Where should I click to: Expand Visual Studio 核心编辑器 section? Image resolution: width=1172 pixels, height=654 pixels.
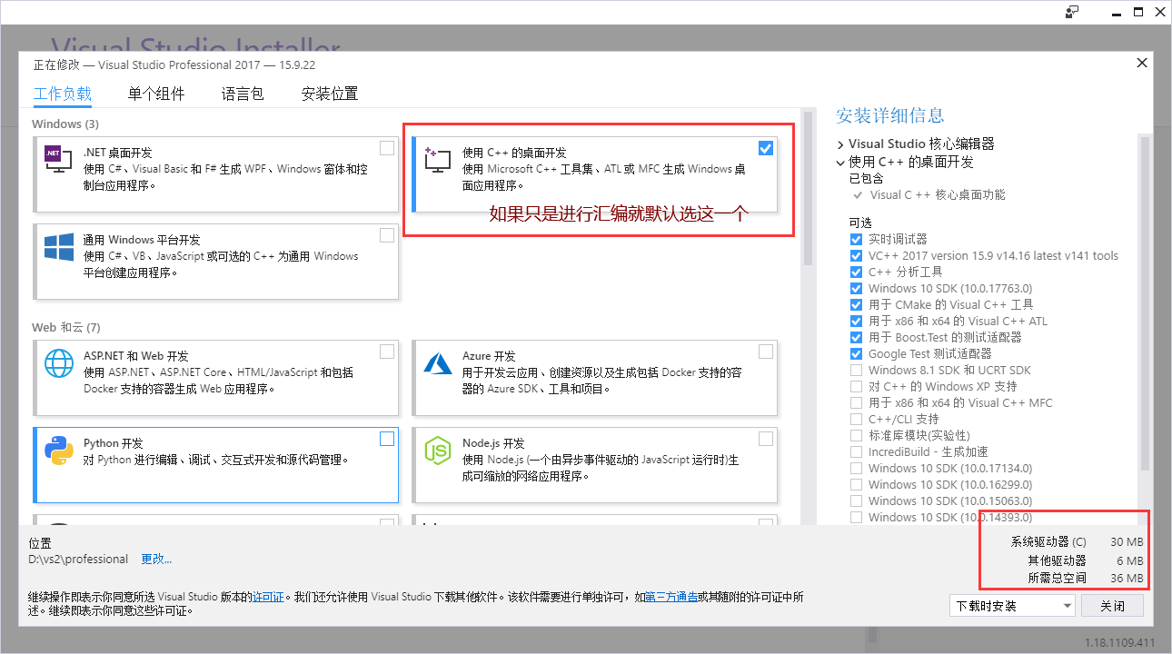840,144
